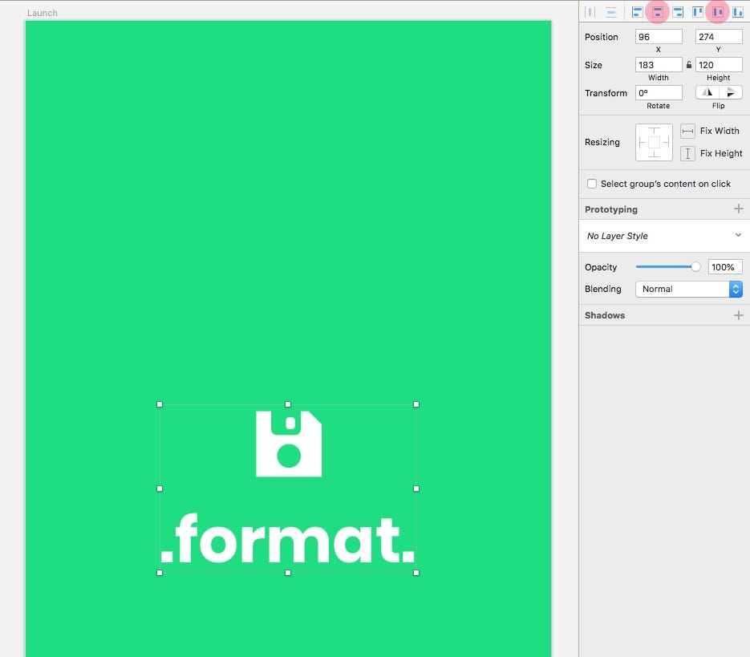Click the bottom-center selection handle
The width and height of the screenshot is (750, 657).
[288, 573]
